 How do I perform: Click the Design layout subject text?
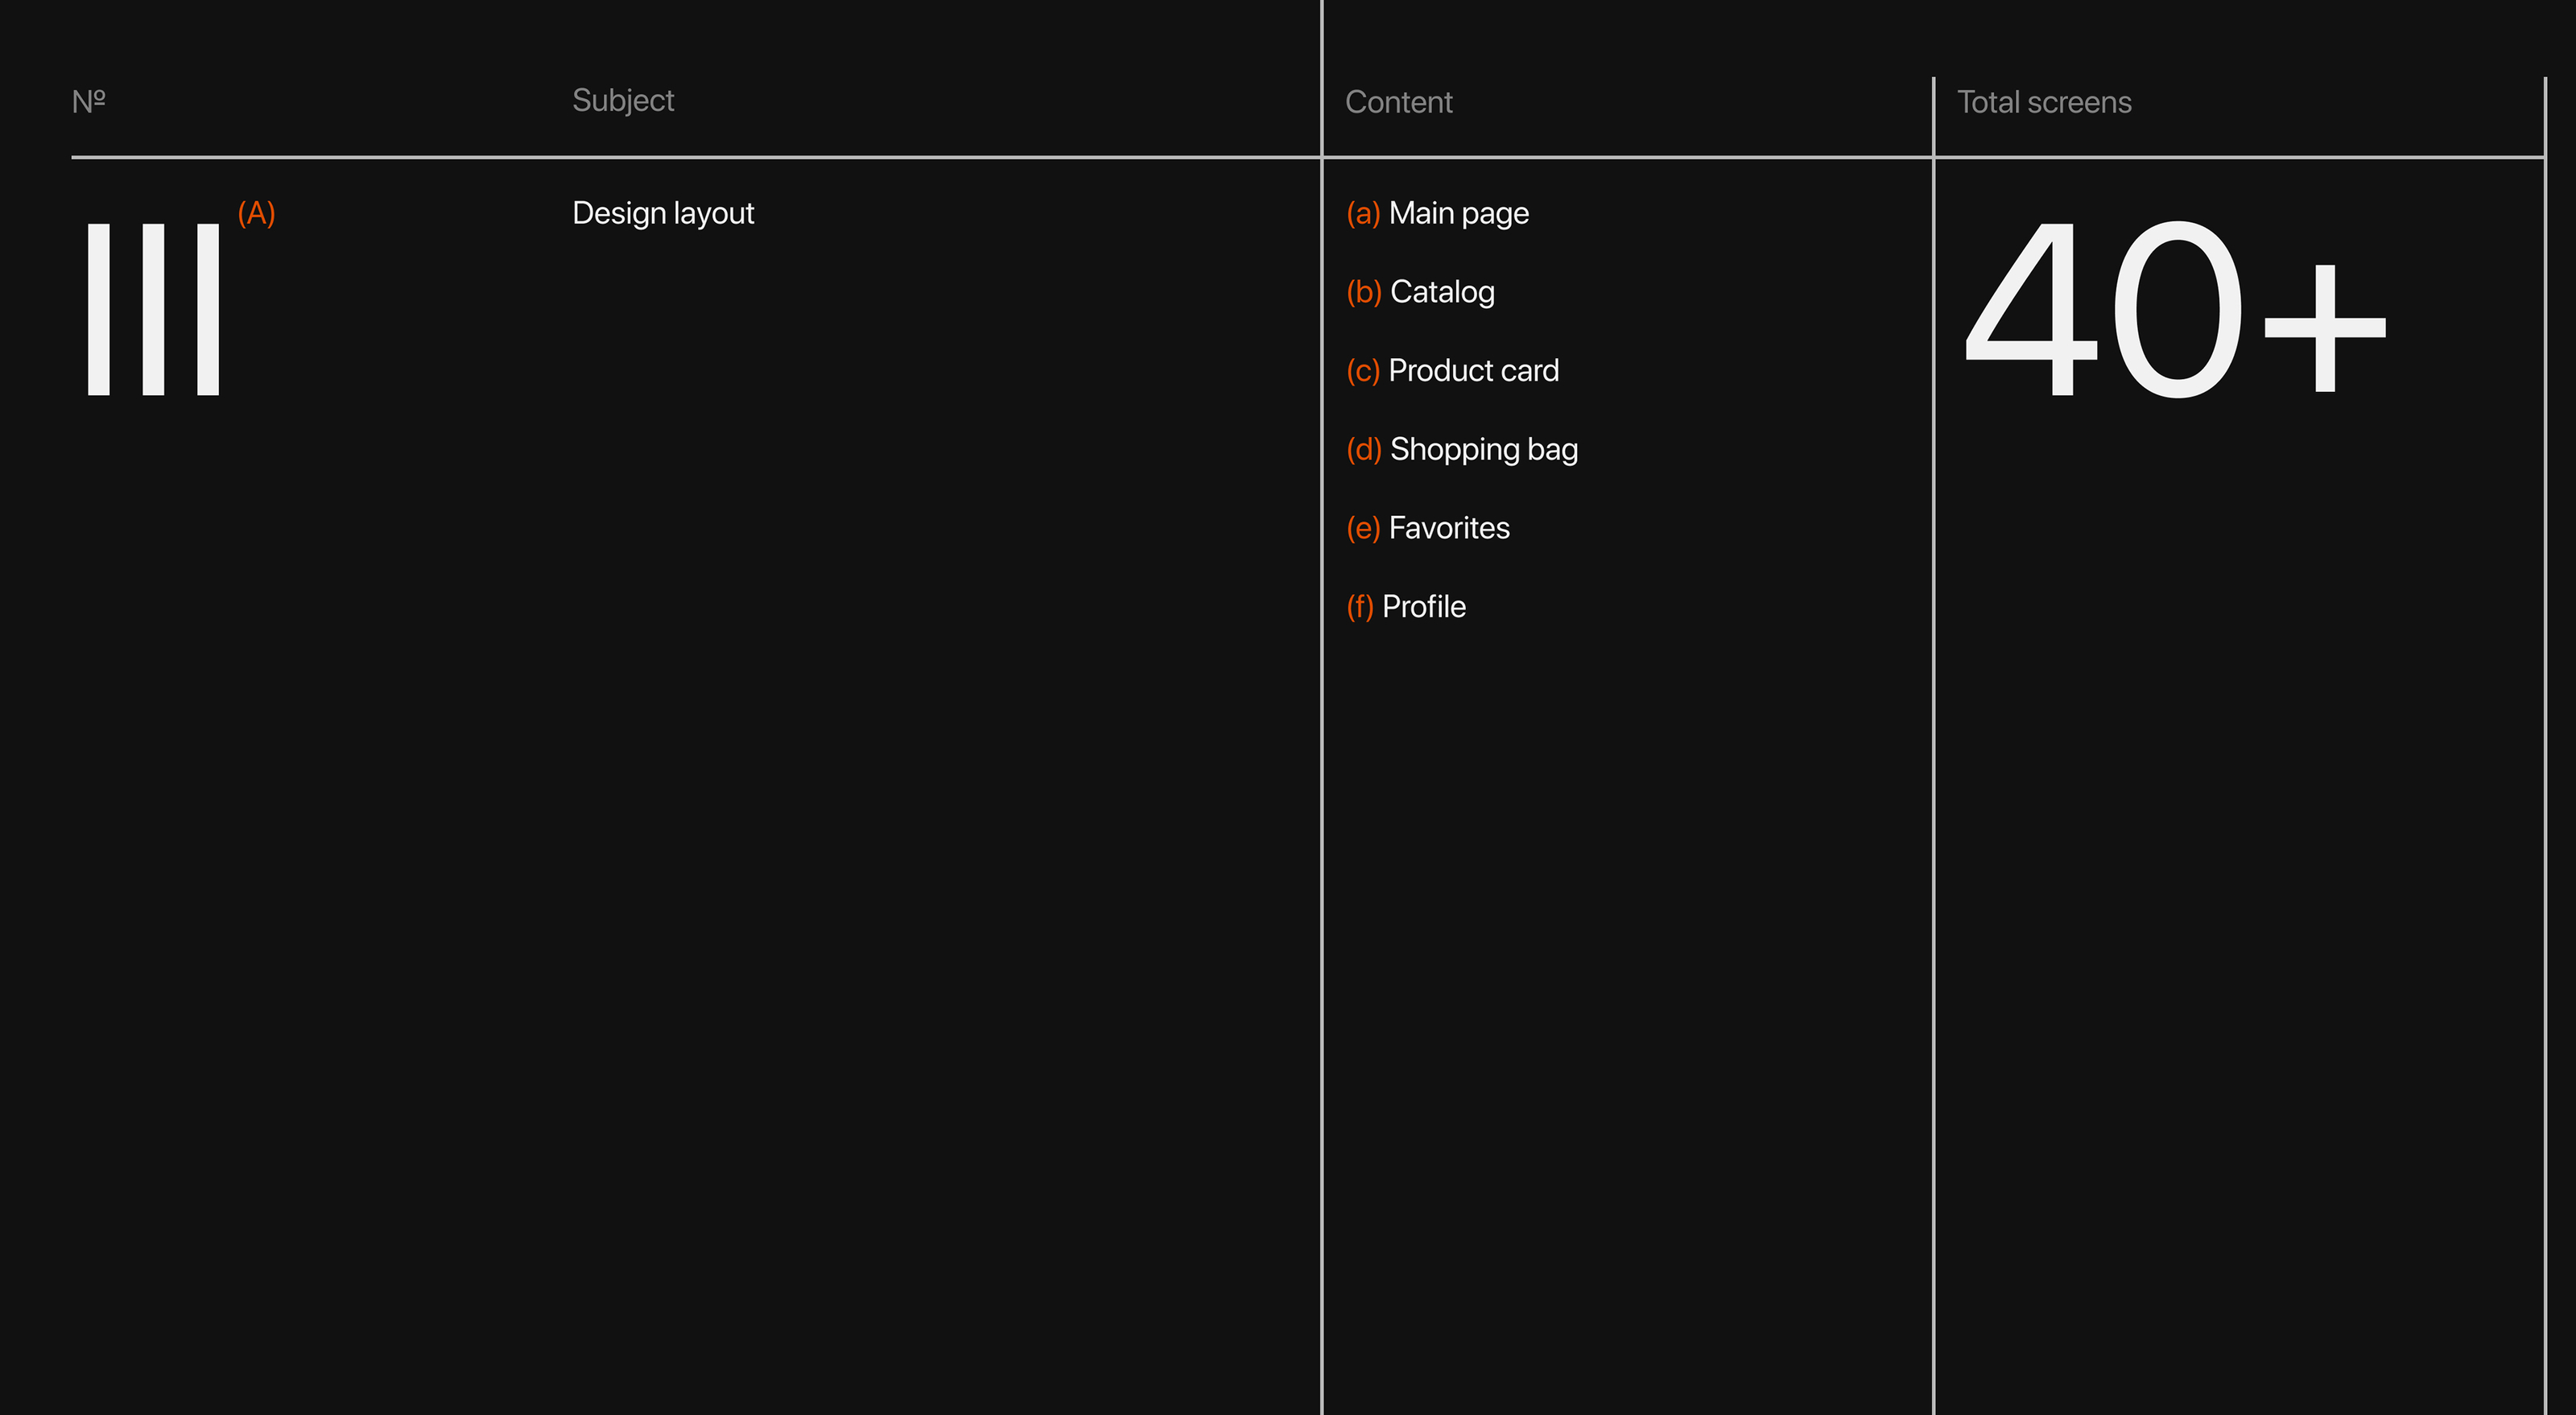click(x=663, y=213)
